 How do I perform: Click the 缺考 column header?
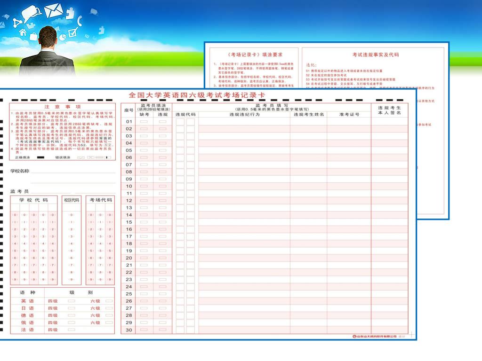(144, 115)
